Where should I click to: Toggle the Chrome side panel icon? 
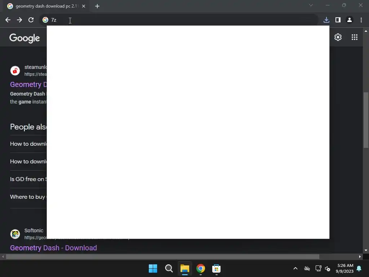(x=338, y=20)
